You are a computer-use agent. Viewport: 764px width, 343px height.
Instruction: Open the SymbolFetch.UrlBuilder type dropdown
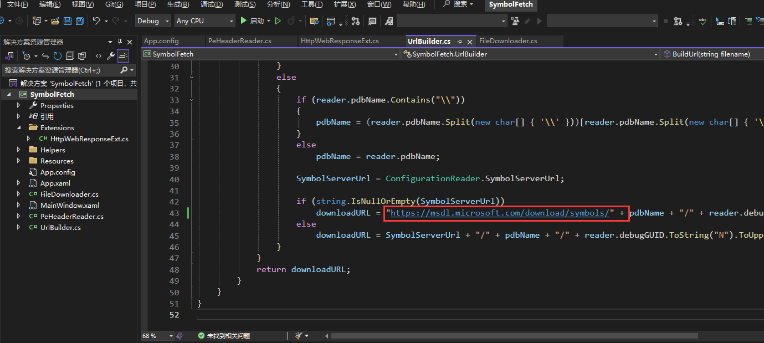[x=531, y=54]
